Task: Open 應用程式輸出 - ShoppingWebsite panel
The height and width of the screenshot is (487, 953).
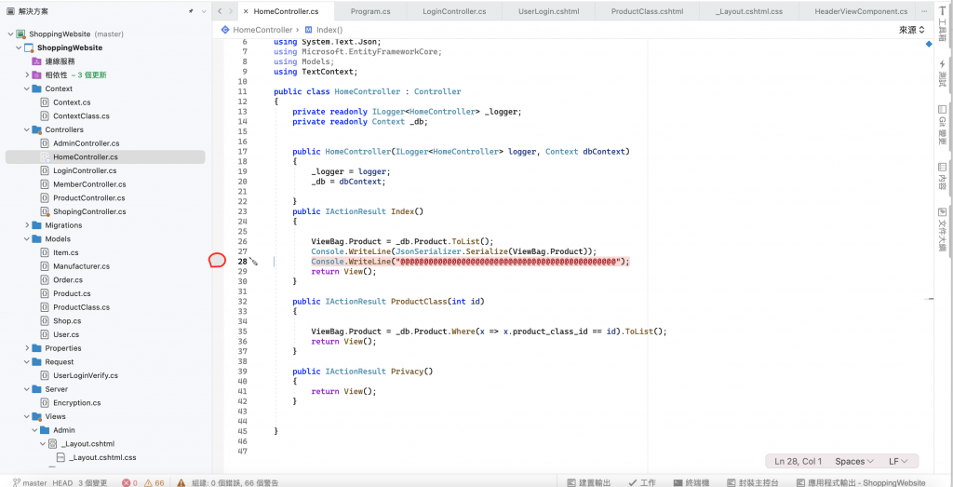Action: point(861,482)
